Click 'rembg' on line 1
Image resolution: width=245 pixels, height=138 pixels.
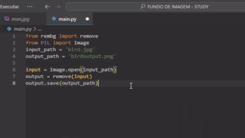tap(48, 36)
